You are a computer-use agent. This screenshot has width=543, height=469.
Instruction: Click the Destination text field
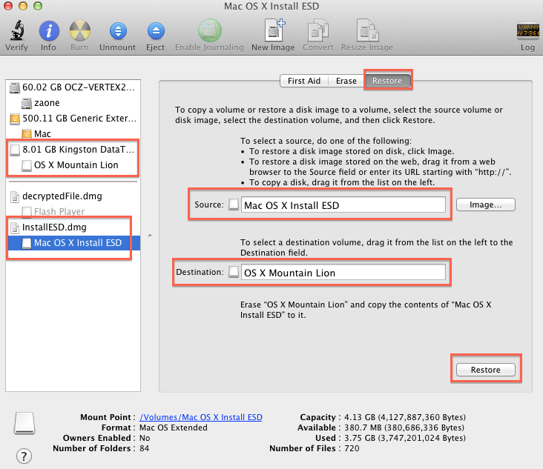point(343,273)
